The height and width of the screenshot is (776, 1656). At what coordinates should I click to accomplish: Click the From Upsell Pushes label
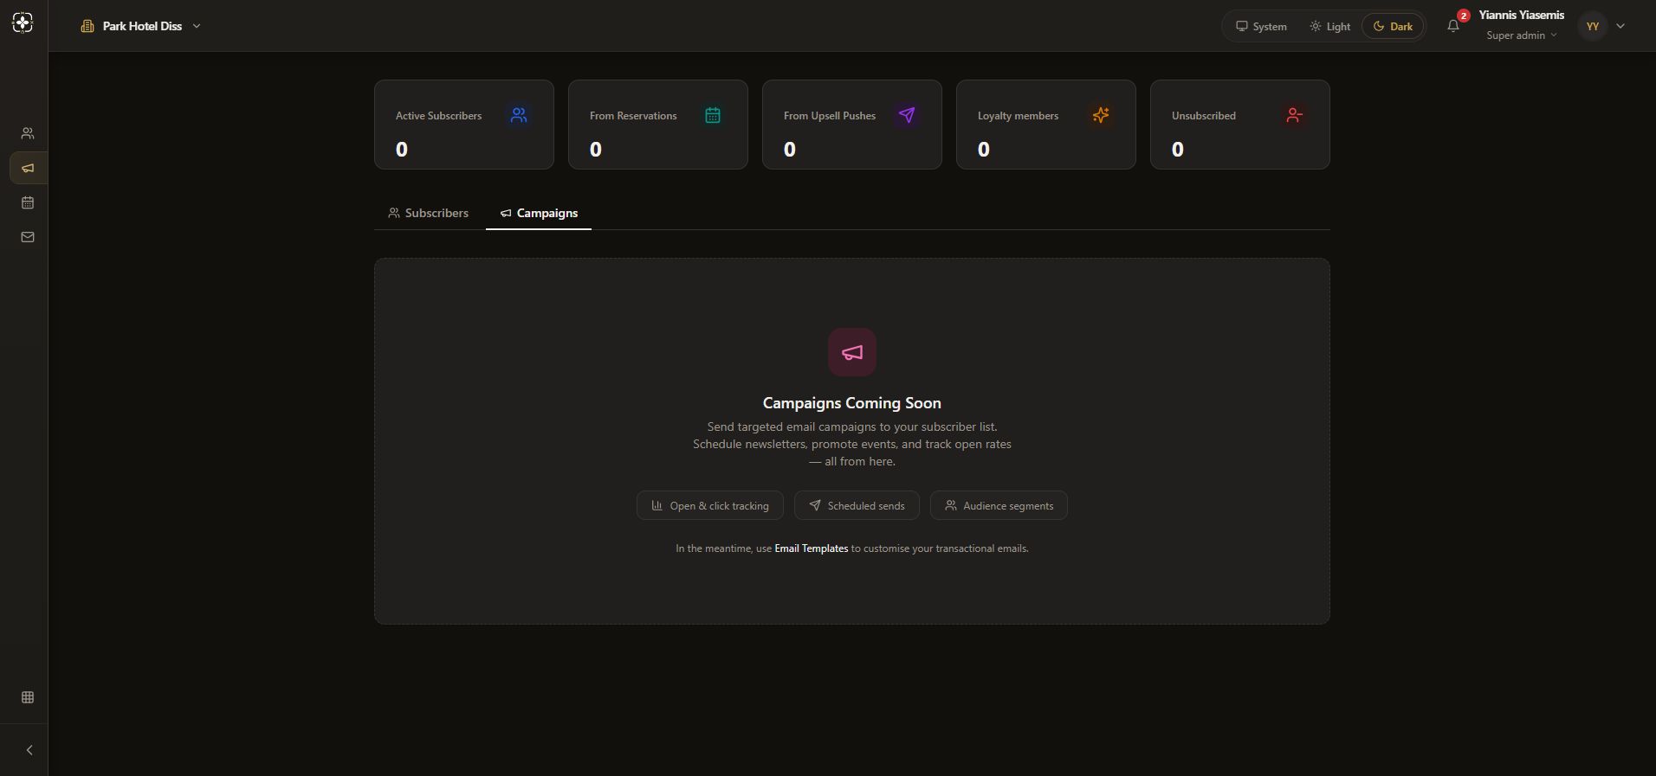coord(830,116)
